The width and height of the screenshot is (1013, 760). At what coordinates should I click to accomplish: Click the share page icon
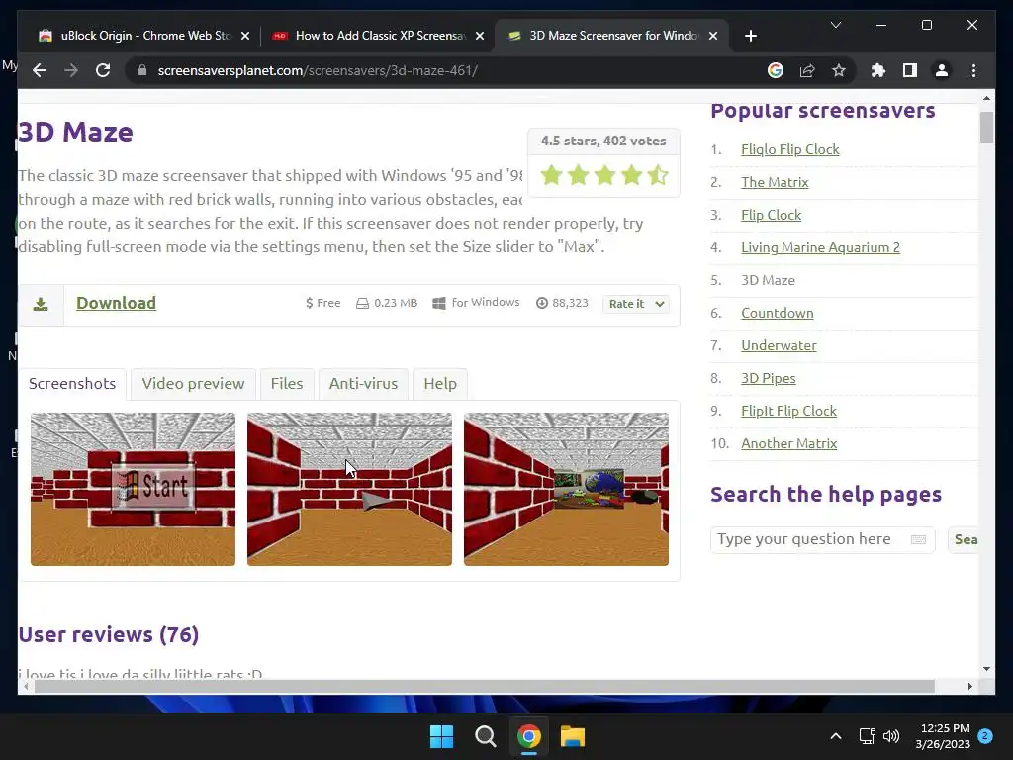807,70
